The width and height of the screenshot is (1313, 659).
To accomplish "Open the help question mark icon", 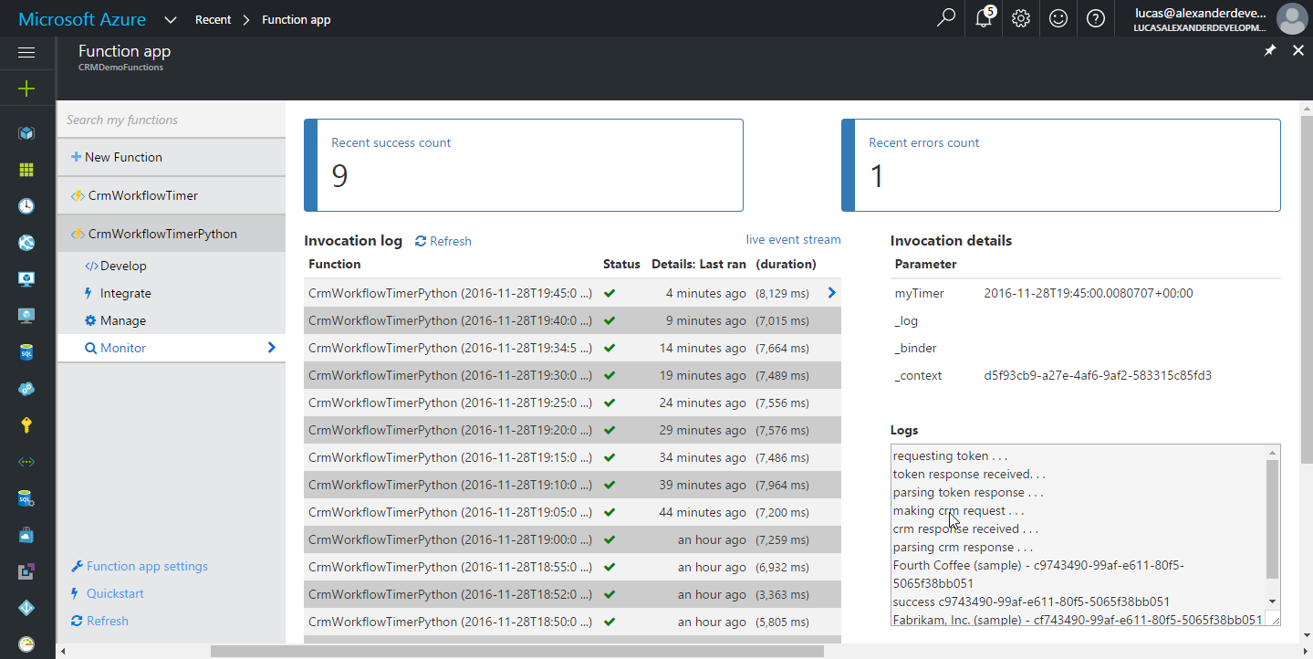I will pos(1096,18).
